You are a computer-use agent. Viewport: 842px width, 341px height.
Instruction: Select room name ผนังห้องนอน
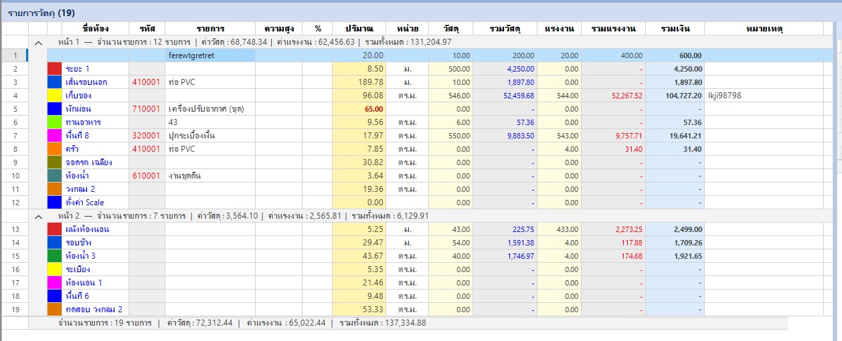(87, 229)
